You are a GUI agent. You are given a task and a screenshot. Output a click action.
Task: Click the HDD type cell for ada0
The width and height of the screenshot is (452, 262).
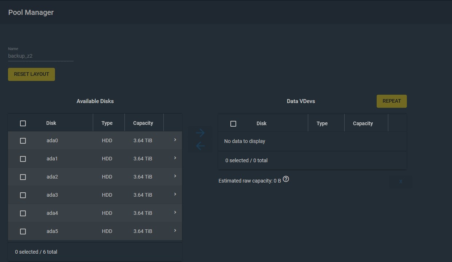point(107,140)
